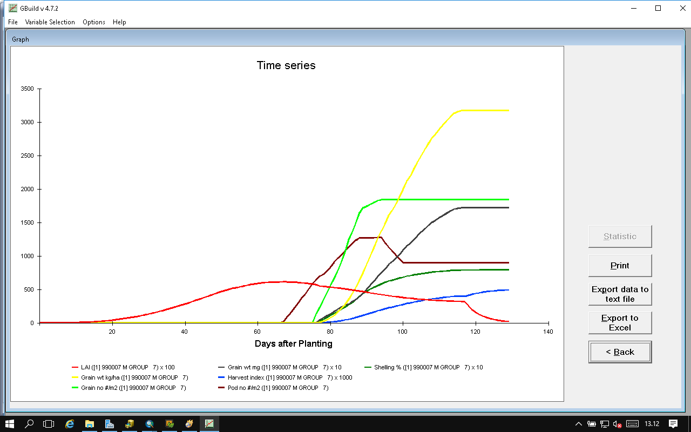This screenshot has width=691, height=432.
Task: Open the Variable Selection menu
Action: 50,22
